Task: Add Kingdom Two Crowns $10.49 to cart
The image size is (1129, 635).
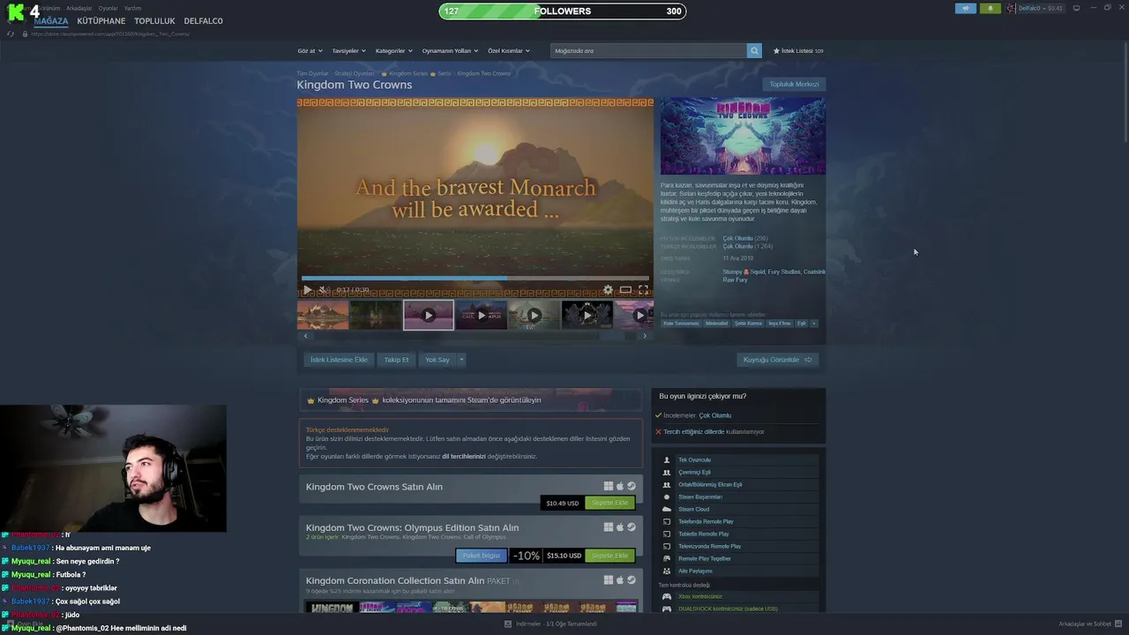Action: point(609,503)
